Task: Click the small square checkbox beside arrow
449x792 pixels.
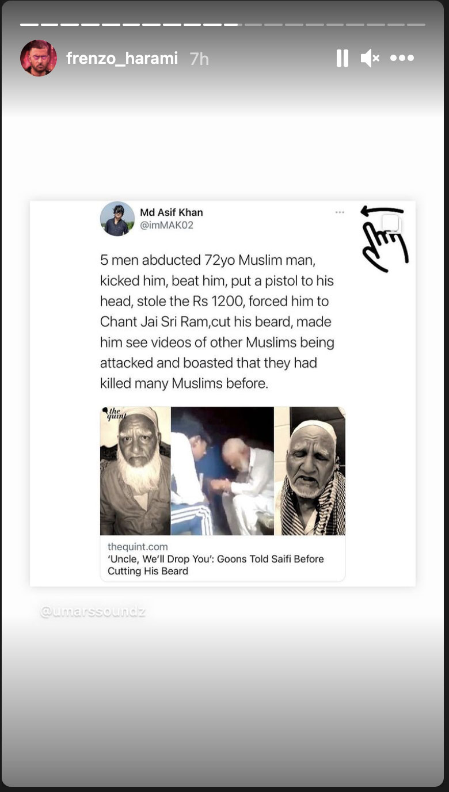Action: point(391,223)
